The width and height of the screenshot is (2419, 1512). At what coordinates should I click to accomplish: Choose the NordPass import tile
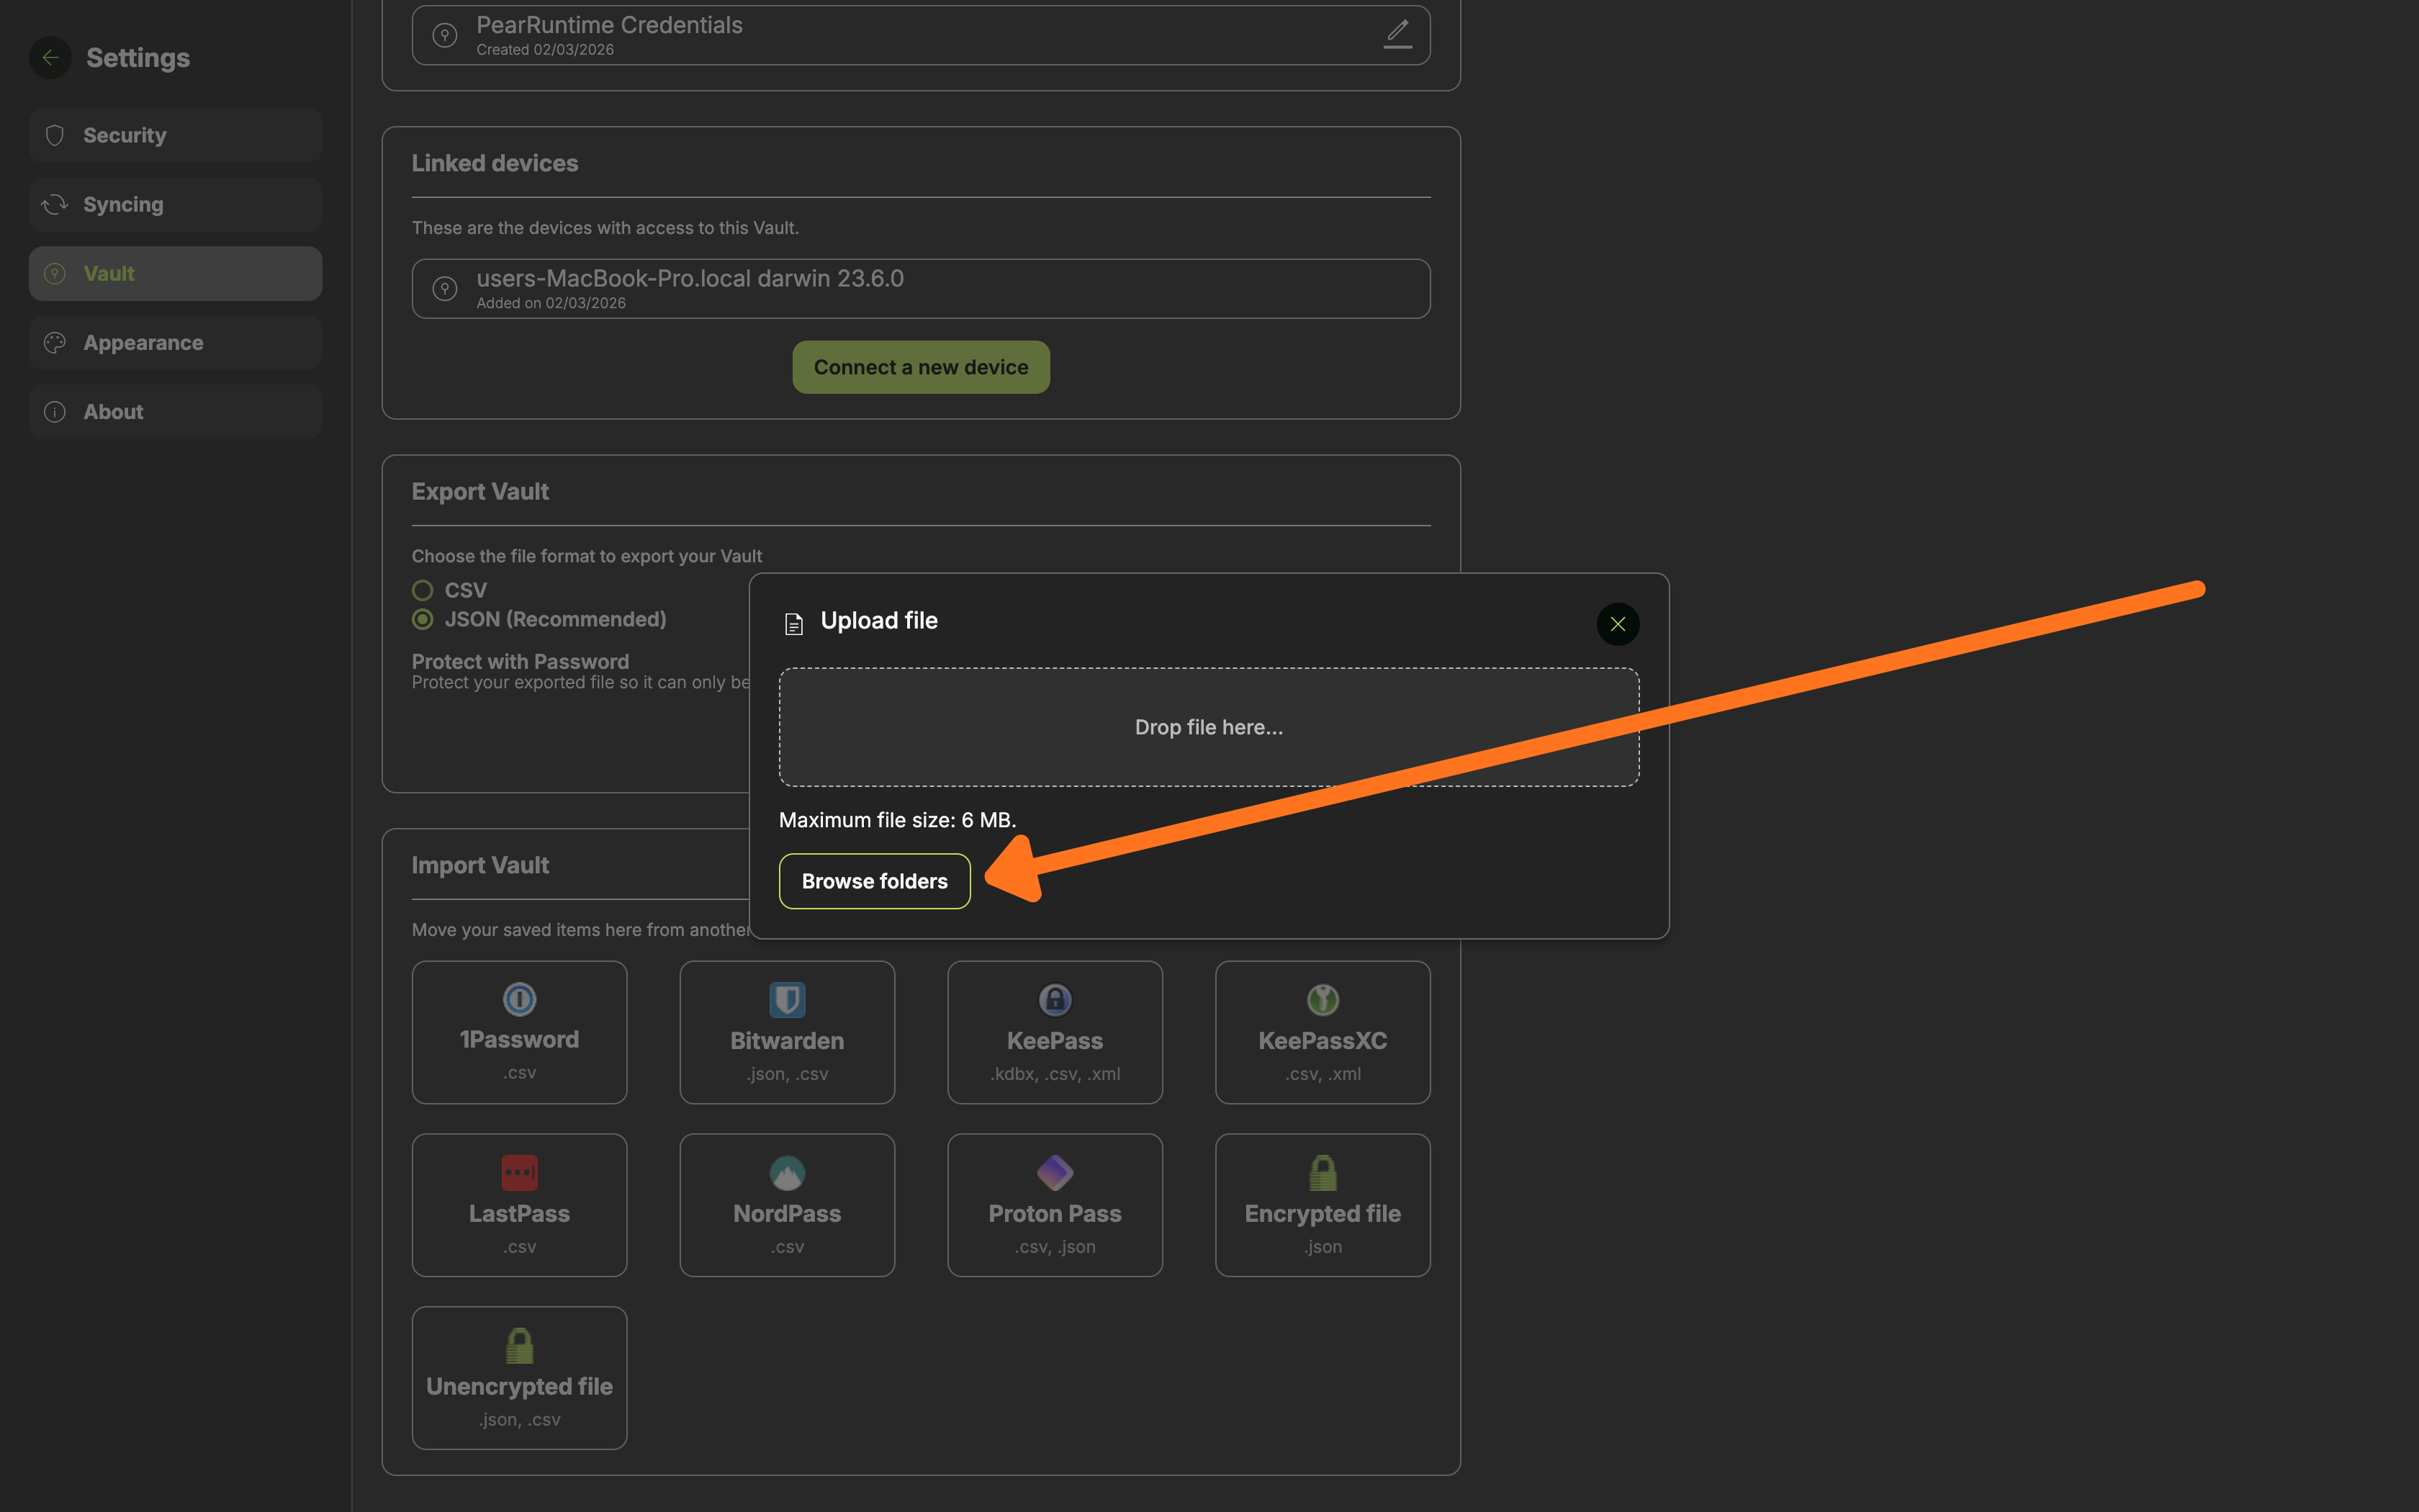coord(787,1204)
